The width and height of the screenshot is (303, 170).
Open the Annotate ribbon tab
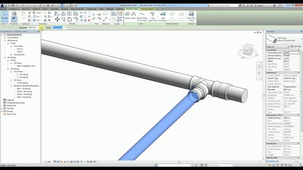coord(54,9)
